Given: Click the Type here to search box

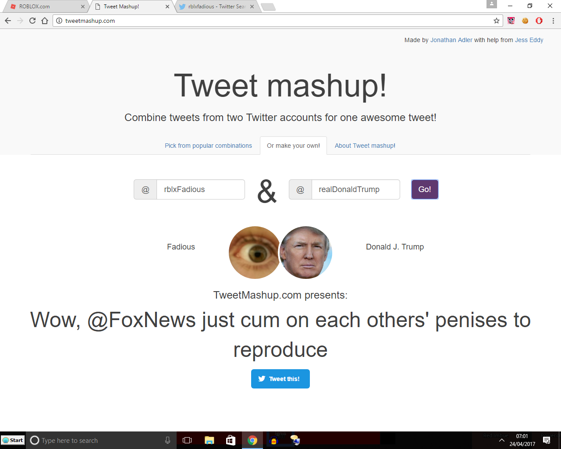Looking at the screenshot, I should point(102,440).
